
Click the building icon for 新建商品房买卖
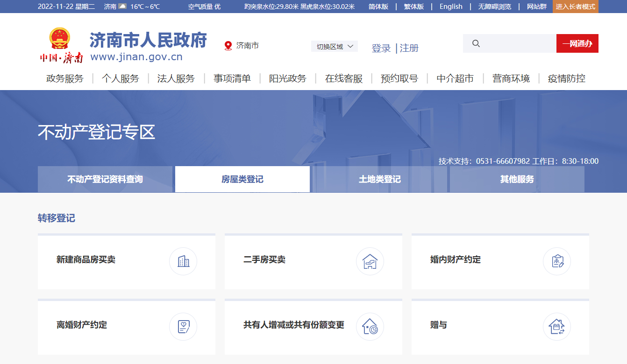[x=183, y=261]
